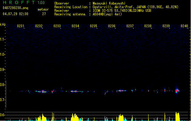
Task: Click the 'Receiving Location' field label
Action: (x=71, y=7)
